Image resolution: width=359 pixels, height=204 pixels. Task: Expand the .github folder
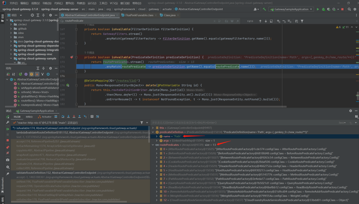point(11,29)
